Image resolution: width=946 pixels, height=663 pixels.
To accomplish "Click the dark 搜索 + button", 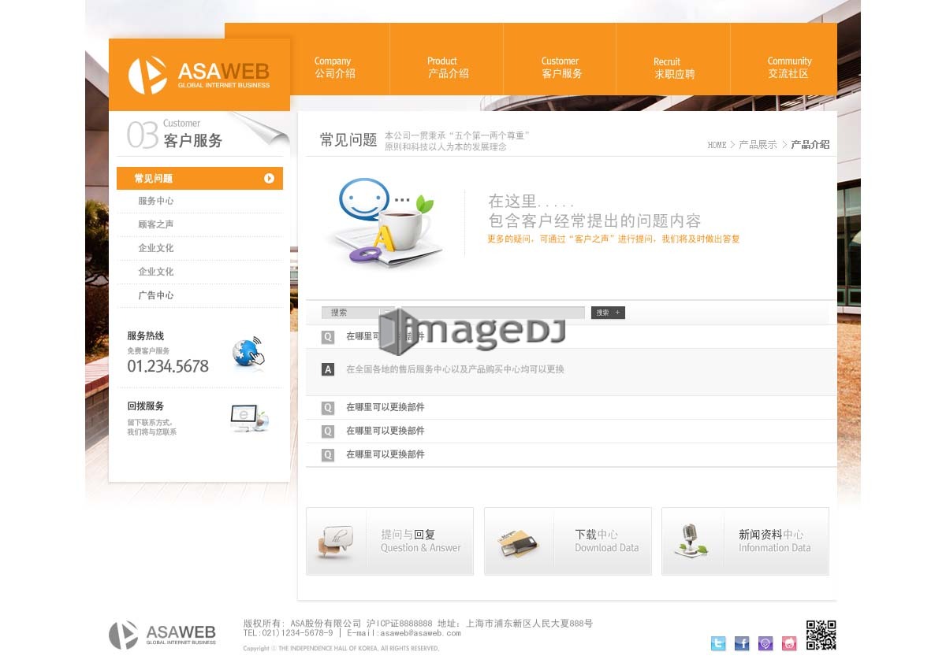I will point(608,313).
